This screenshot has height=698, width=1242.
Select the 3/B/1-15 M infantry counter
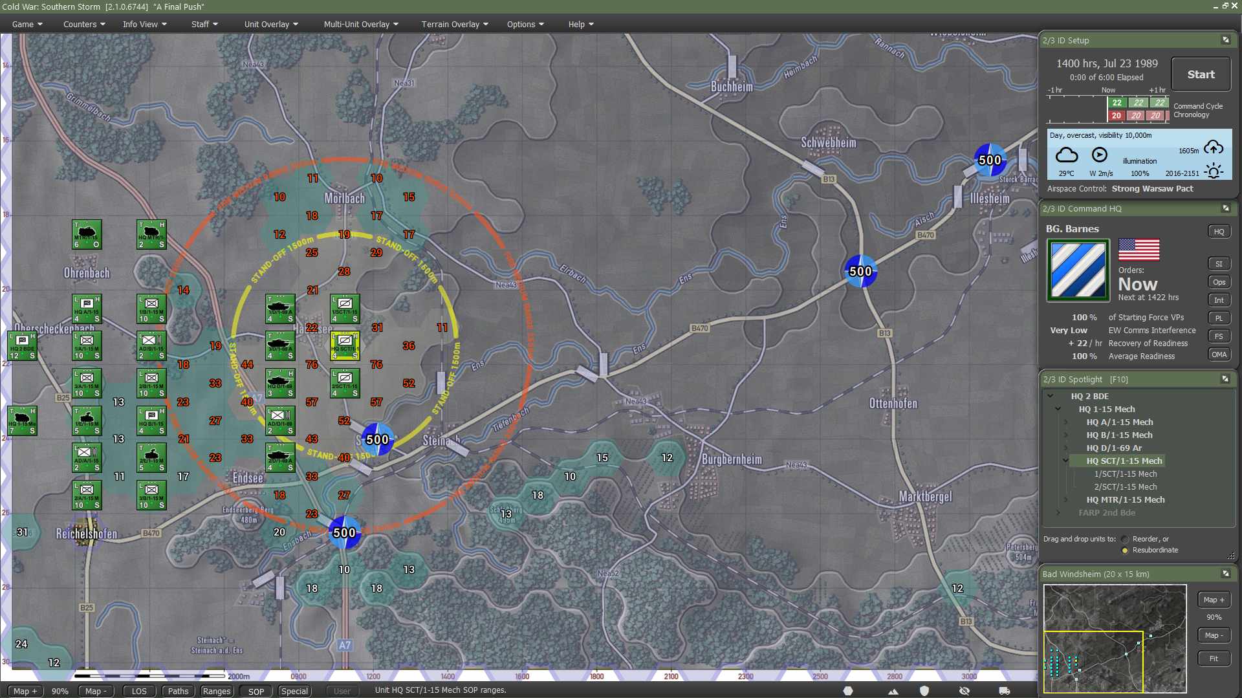(x=151, y=496)
